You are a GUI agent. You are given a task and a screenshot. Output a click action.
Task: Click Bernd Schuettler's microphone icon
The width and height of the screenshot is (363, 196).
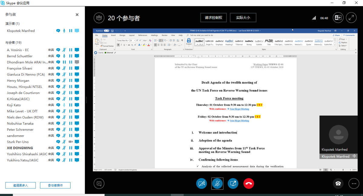[x=64, y=56]
